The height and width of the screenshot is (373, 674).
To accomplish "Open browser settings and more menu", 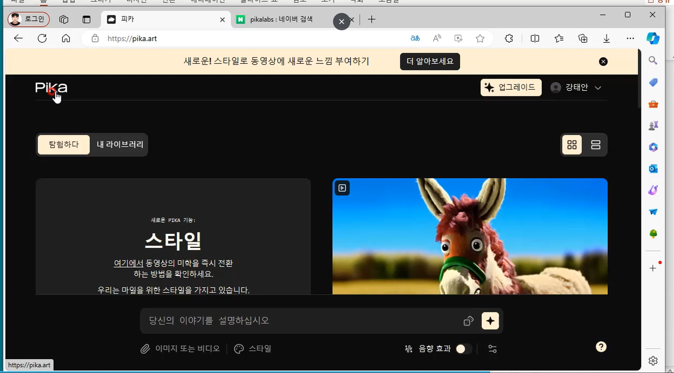I will pyautogui.click(x=630, y=39).
